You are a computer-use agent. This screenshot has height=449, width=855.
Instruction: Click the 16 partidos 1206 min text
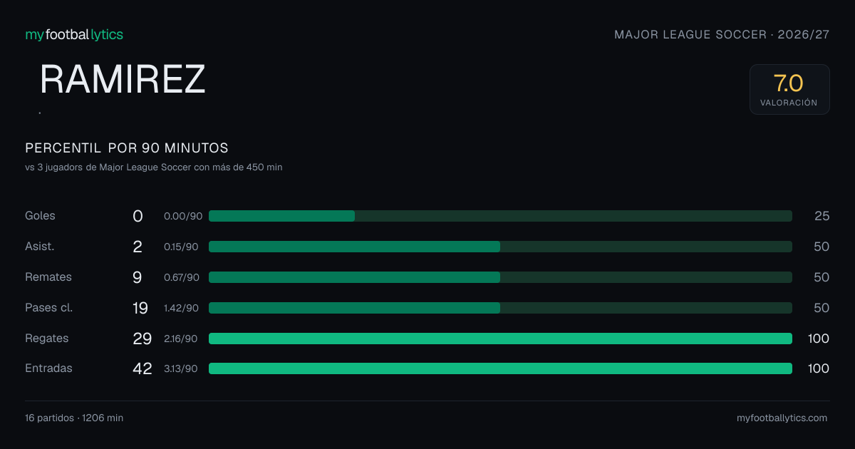[74, 418]
